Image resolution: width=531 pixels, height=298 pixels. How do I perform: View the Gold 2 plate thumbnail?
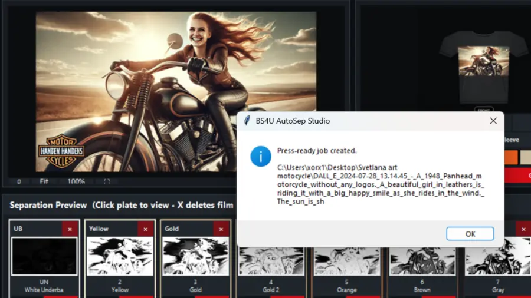(x=271, y=261)
